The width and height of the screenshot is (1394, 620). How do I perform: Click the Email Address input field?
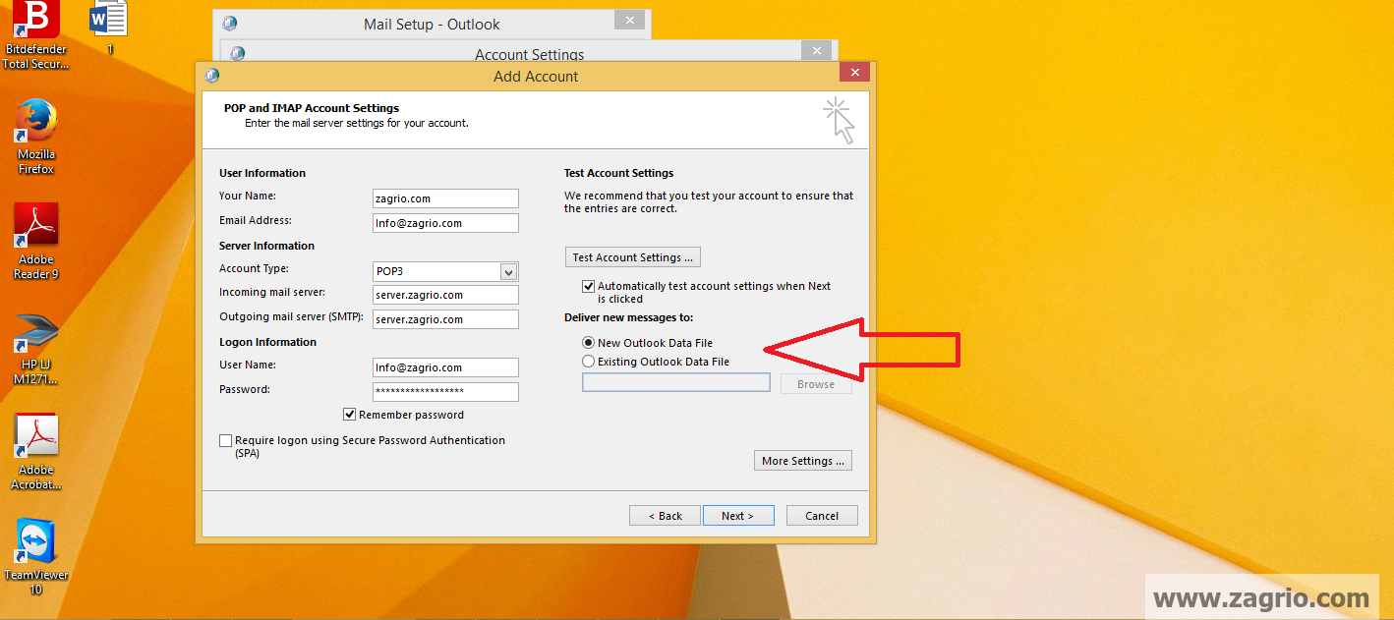pos(445,223)
